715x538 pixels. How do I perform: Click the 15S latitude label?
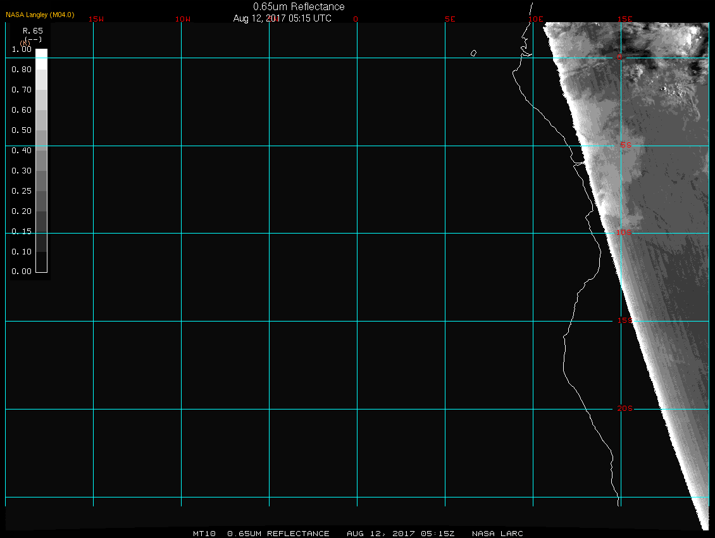(x=625, y=321)
